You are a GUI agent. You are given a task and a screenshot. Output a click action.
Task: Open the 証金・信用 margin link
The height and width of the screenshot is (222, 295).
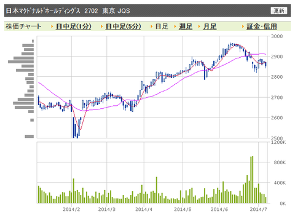[x=262, y=26]
